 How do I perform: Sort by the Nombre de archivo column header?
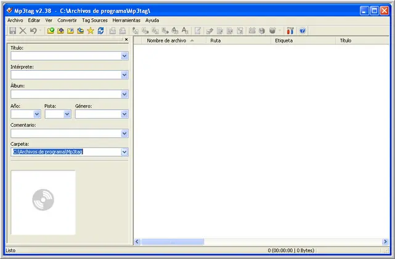174,41
